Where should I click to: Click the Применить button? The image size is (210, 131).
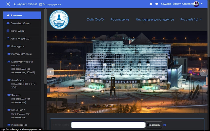coord(154,125)
